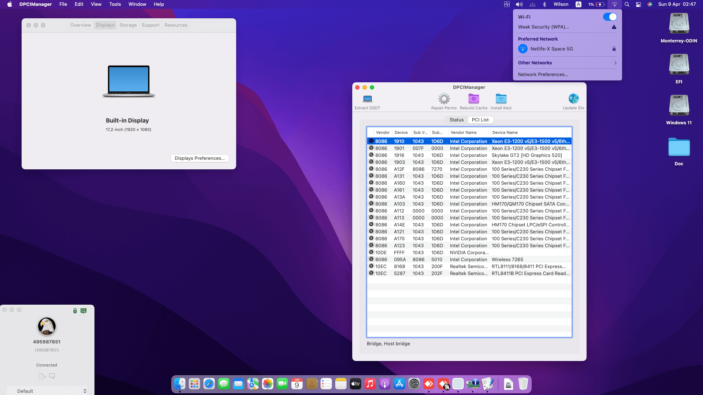Switch to the Status tab

456,120
